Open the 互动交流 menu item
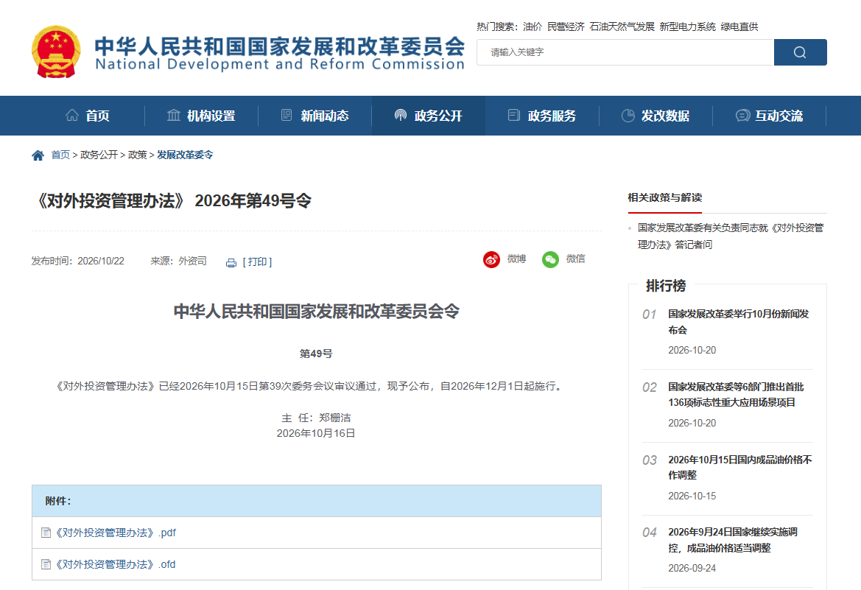Image resolution: width=861 pixels, height=590 pixels. tap(769, 116)
